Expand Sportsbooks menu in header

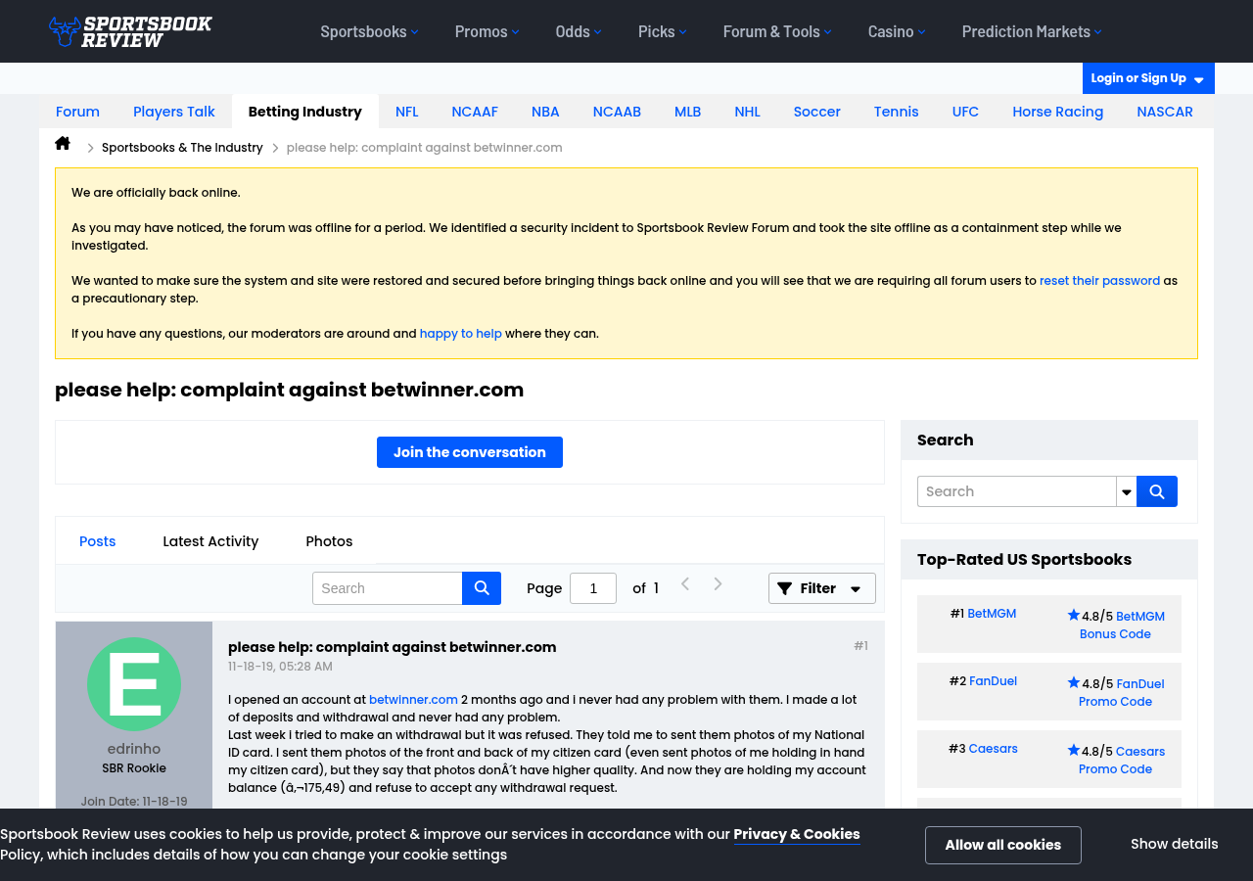pyautogui.click(x=369, y=31)
